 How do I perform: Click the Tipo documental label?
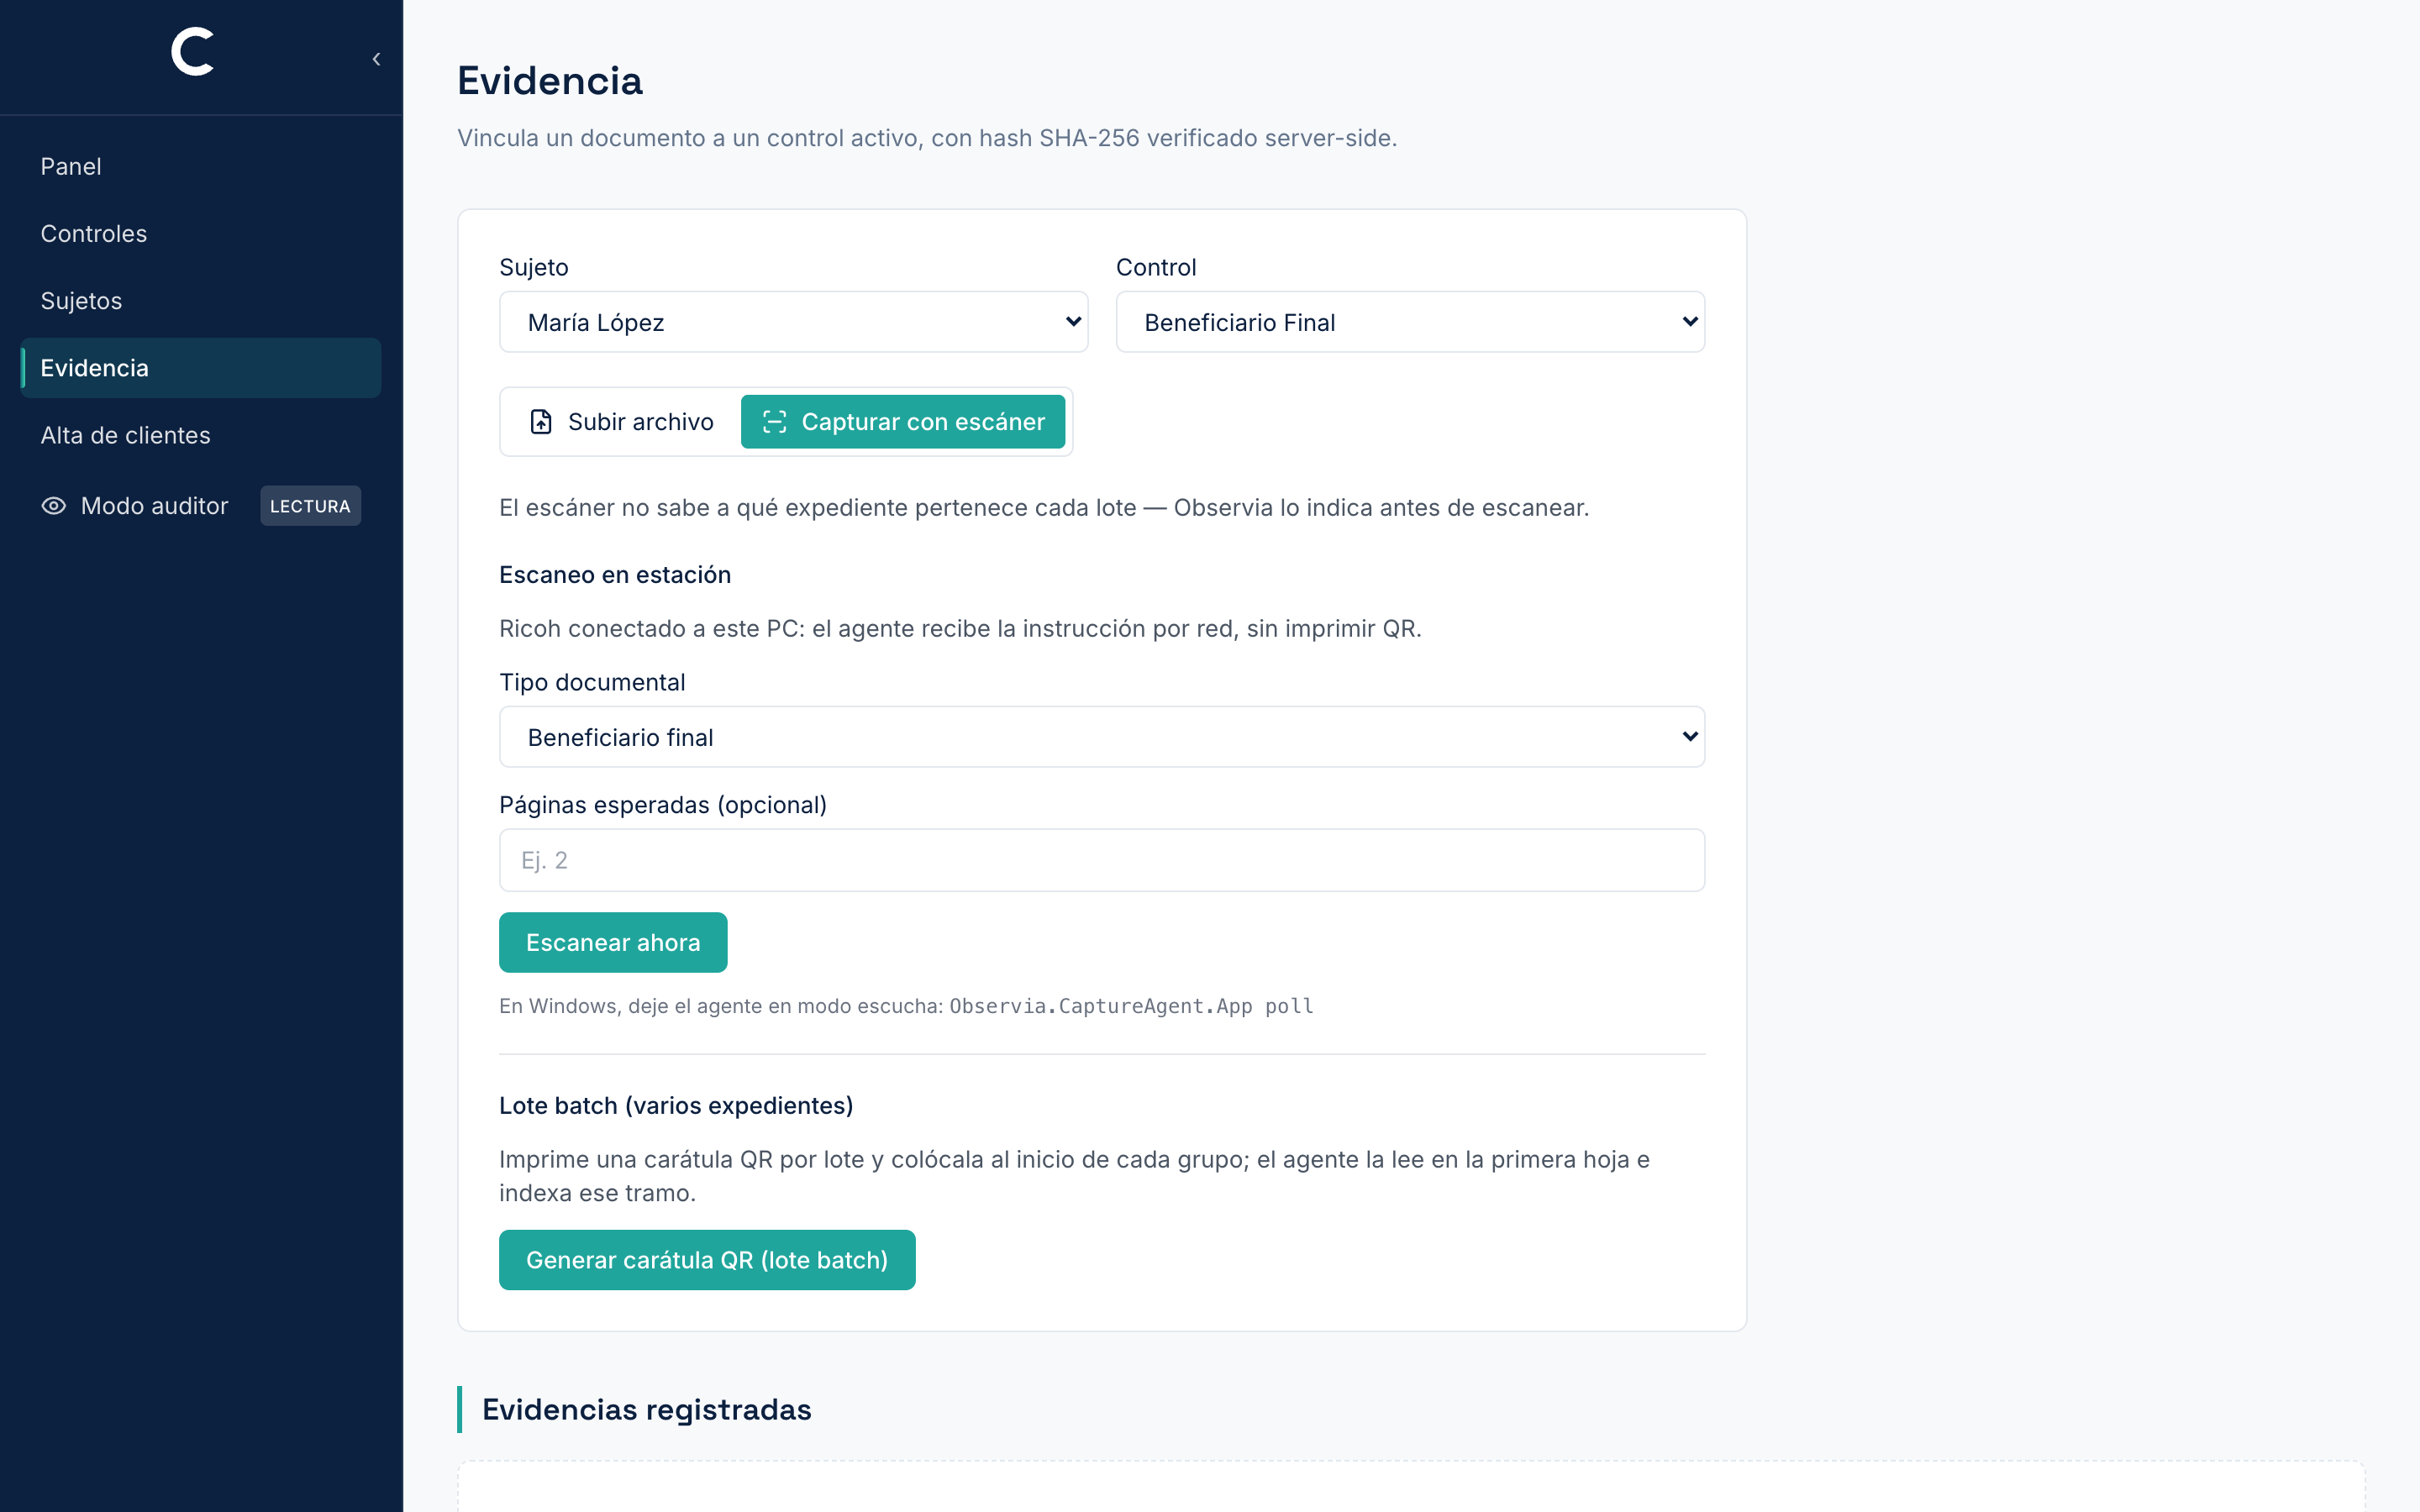point(592,682)
